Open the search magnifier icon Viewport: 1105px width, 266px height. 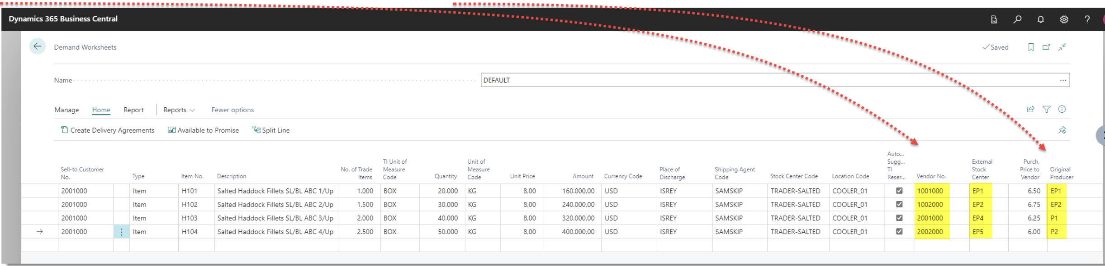point(1017,19)
